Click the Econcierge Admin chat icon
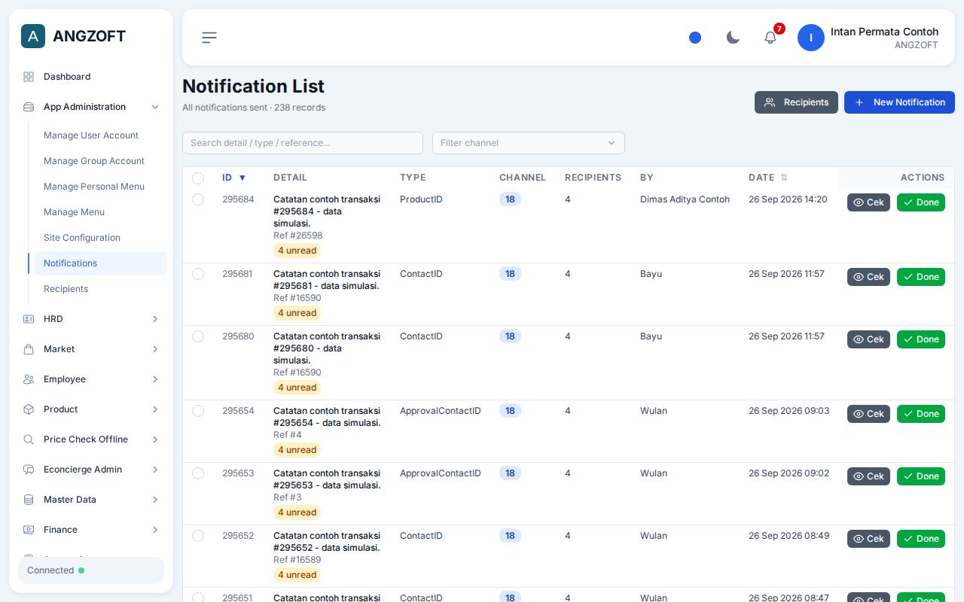 29,470
